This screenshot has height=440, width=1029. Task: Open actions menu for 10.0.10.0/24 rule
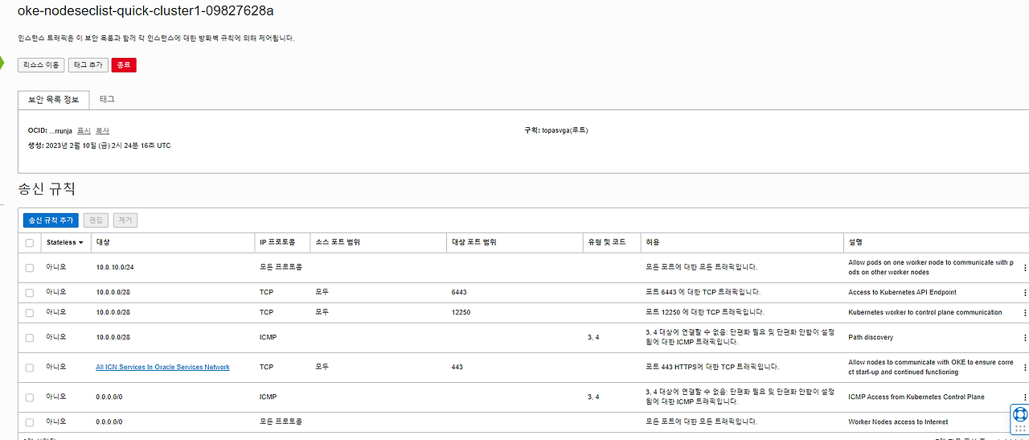pos(1025,268)
